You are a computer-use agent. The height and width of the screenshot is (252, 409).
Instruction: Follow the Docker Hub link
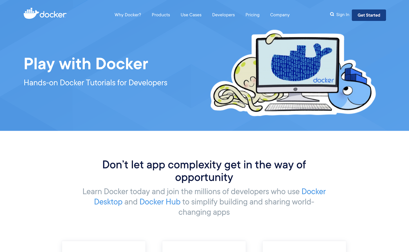[160, 202]
